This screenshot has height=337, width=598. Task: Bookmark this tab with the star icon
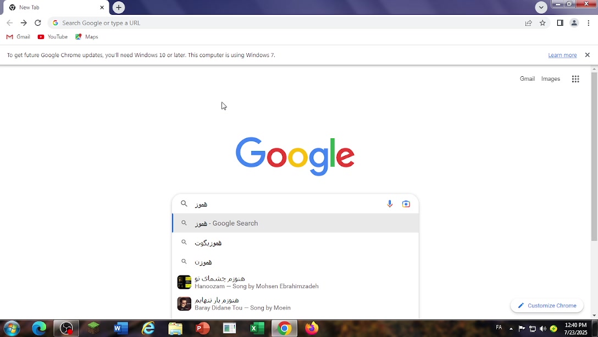pos(542,23)
